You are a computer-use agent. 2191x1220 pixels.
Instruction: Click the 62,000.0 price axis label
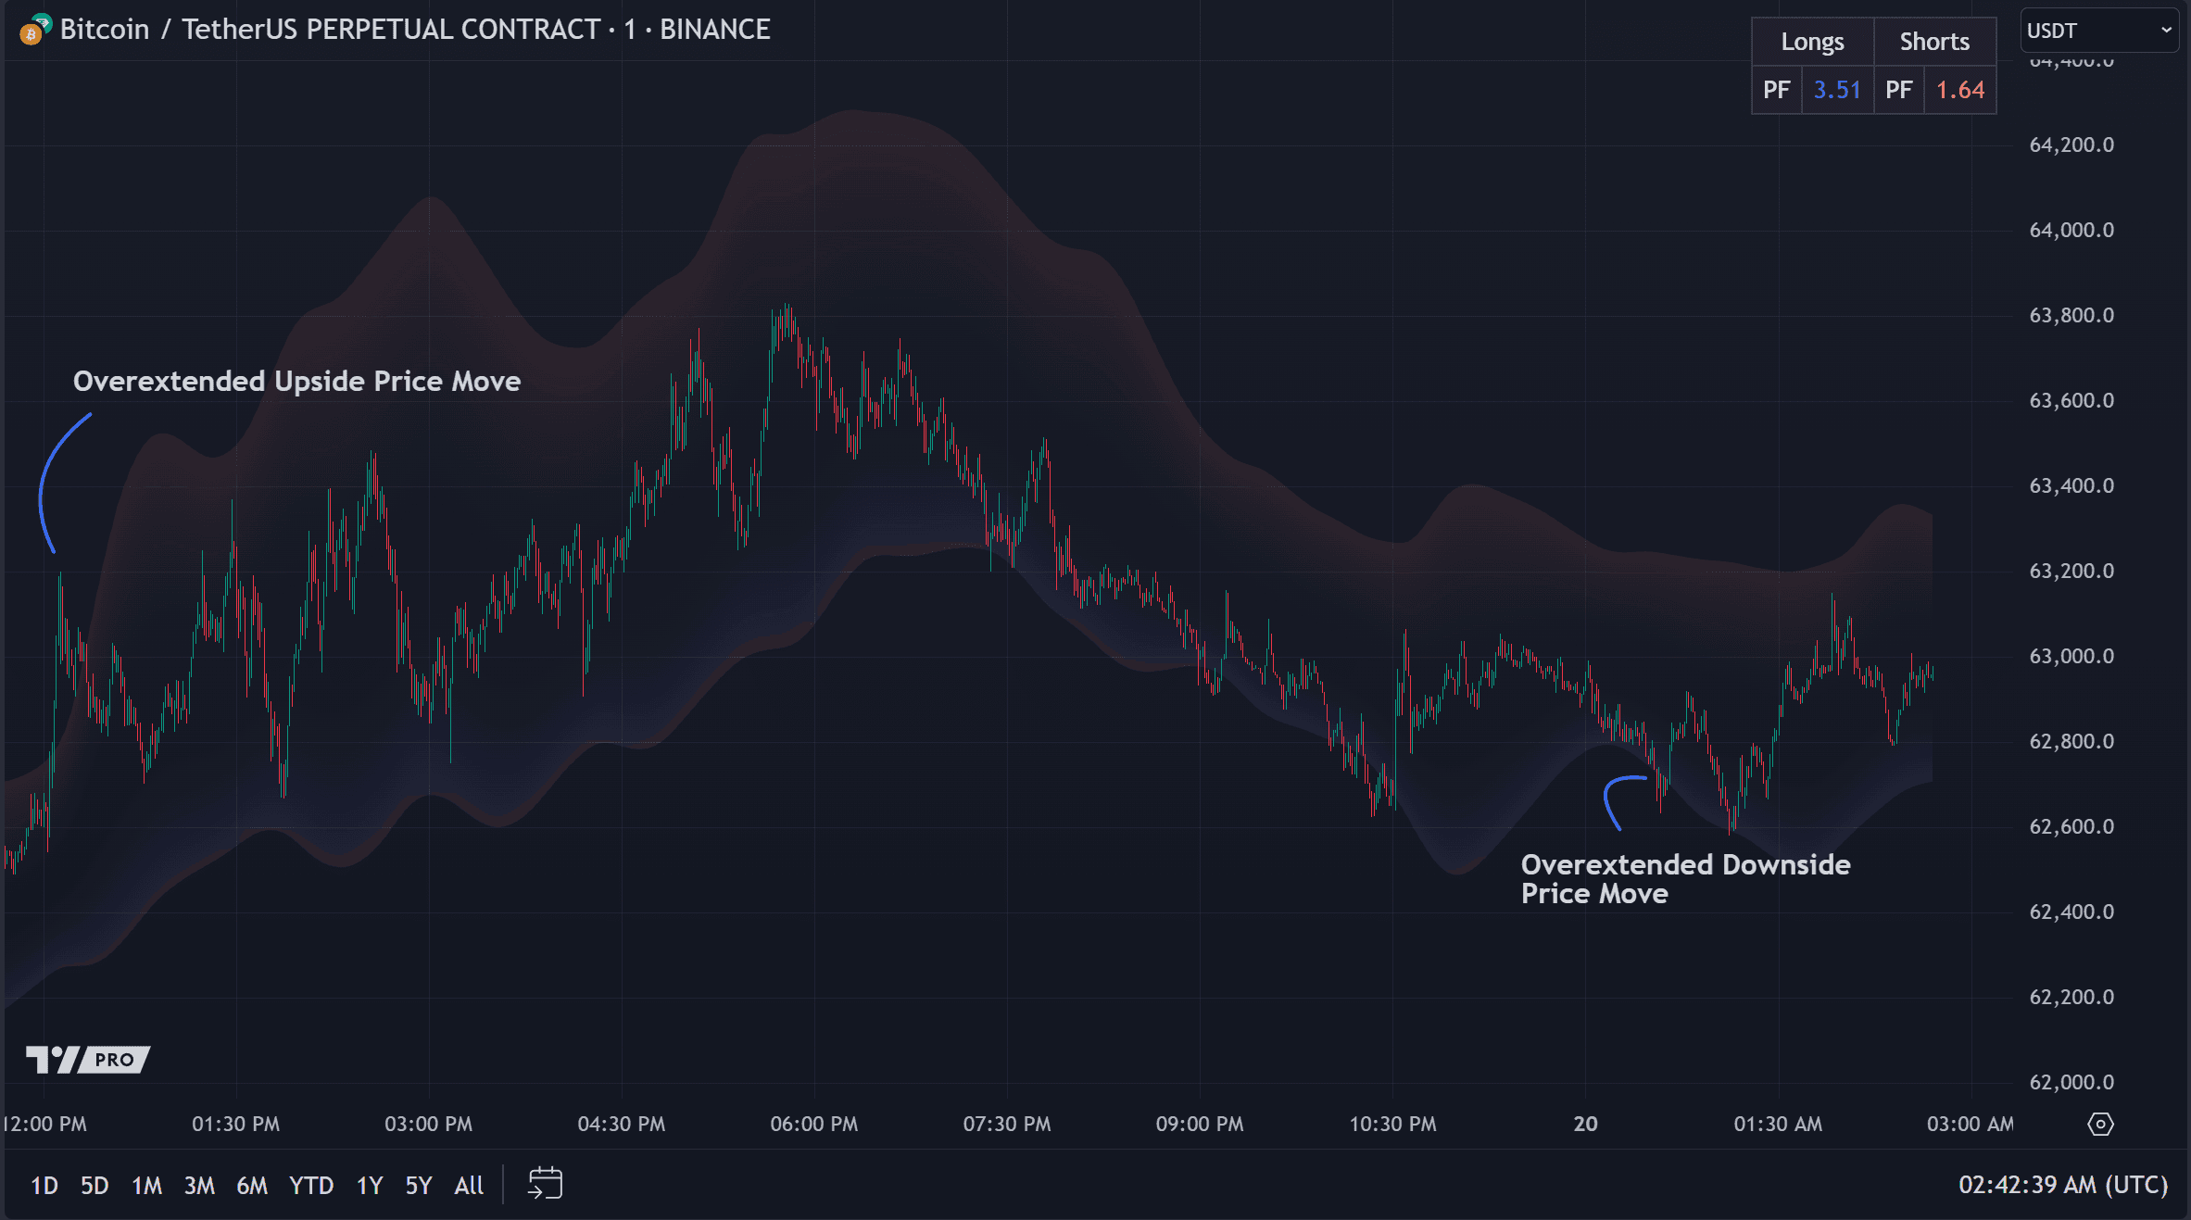point(2071,1082)
